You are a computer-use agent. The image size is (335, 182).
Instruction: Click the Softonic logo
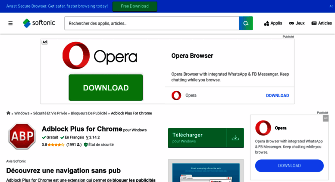tap(39, 23)
